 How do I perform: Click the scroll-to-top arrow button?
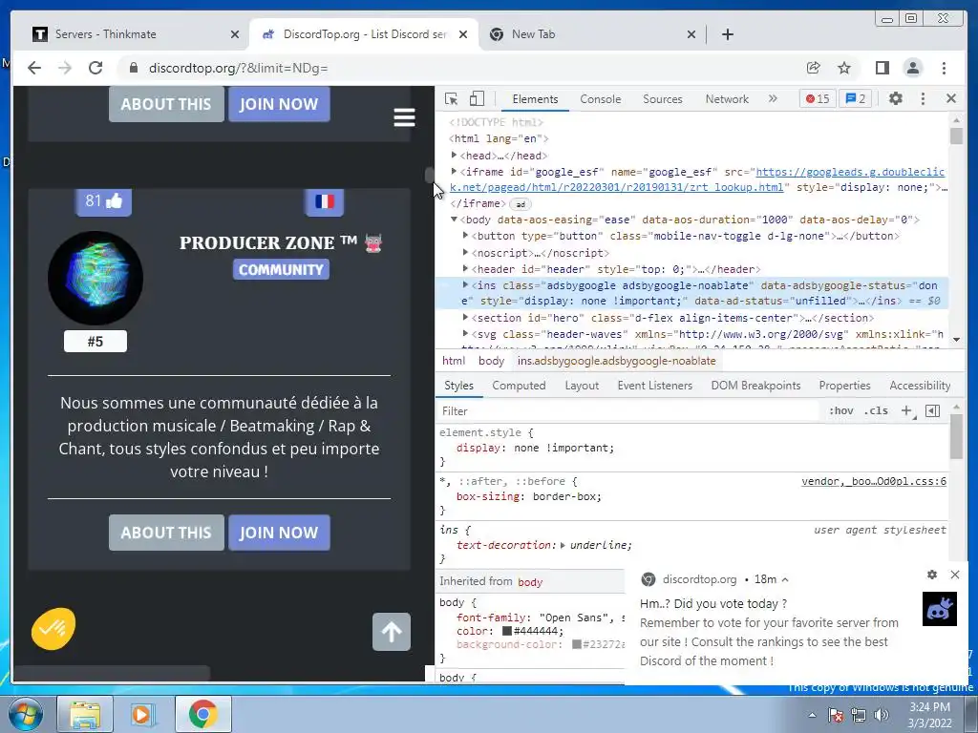pyautogui.click(x=392, y=632)
